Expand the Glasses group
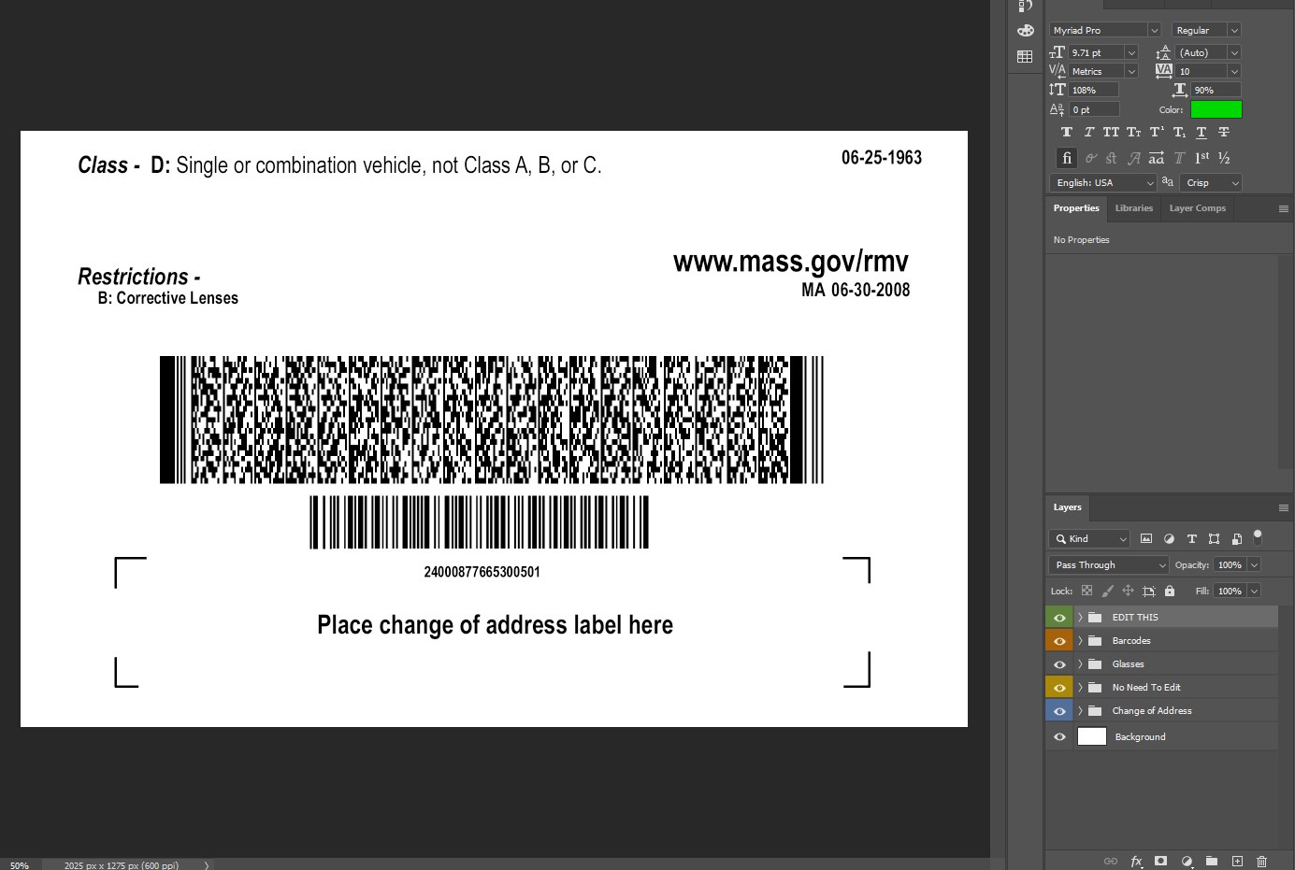The image size is (1295, 870). (1080, 664)
